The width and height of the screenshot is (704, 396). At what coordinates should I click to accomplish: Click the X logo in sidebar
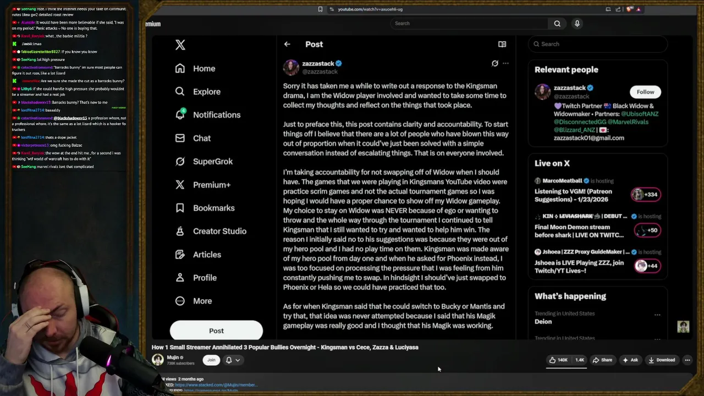[x=180, y=45]
